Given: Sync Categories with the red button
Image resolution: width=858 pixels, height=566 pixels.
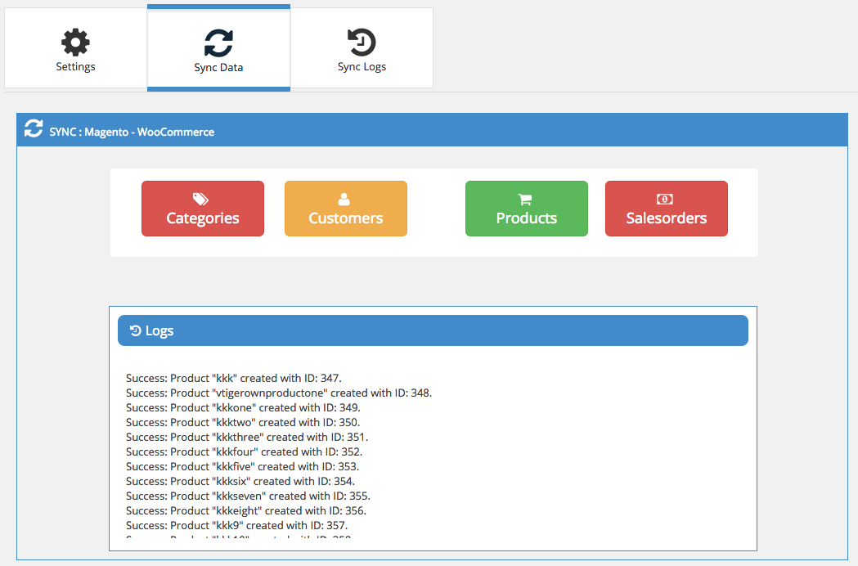Looking at the screenshot, I should (x=203, y=209).
